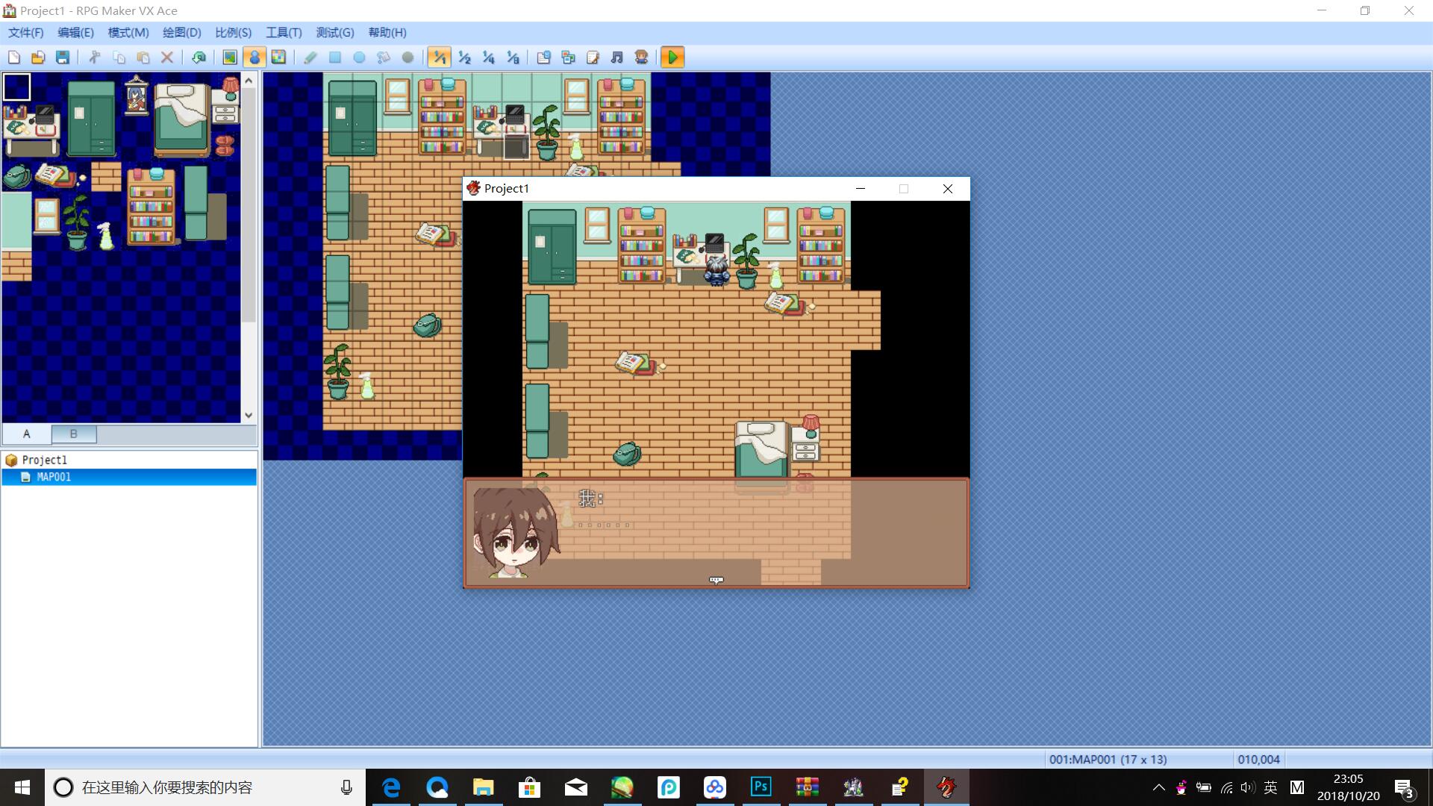Create a new project via toolbar

click(x=14, y=57)
